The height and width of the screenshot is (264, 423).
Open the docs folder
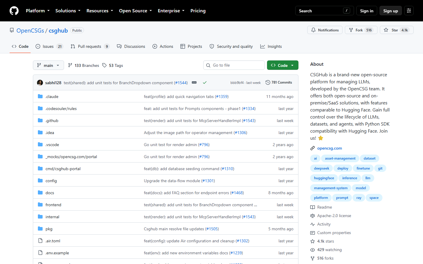[50, 193]
